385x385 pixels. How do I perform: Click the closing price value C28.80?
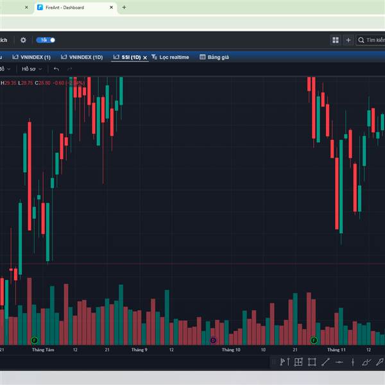pyautogui.click(x=43, y=83)
